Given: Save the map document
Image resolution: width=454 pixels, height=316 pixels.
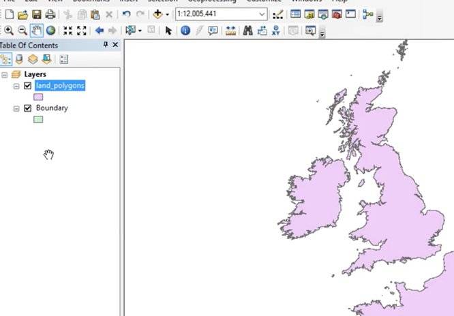Looking at the screenshot, I should click(37, 14).
